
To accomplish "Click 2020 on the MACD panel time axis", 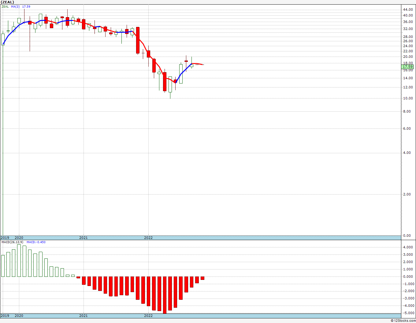I will coord(19,316).
